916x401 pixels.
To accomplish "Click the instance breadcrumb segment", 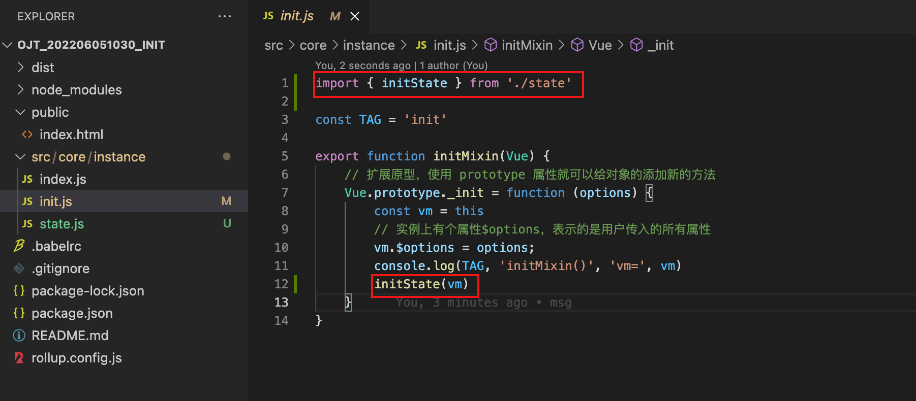I will click(x=369, y=45).
